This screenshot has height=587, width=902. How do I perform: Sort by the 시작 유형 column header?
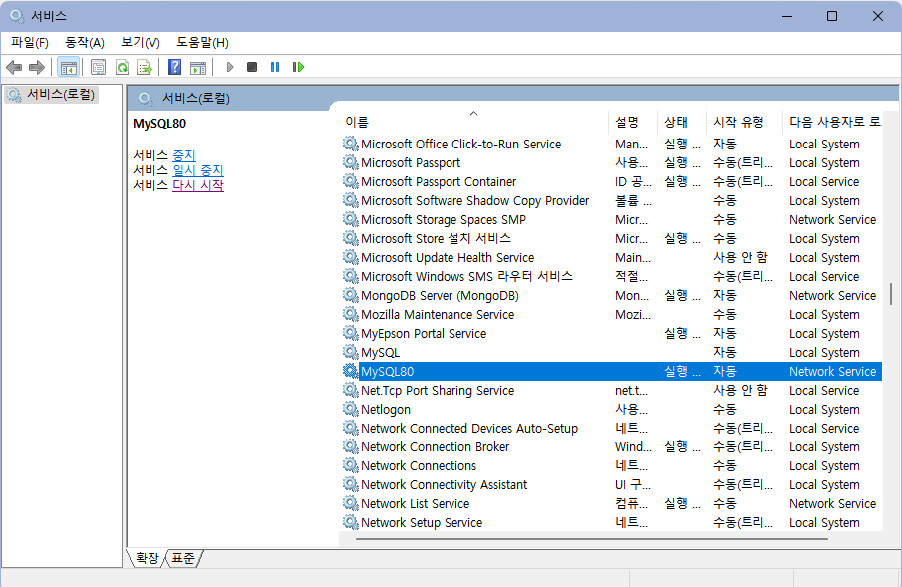pos(745,122)
